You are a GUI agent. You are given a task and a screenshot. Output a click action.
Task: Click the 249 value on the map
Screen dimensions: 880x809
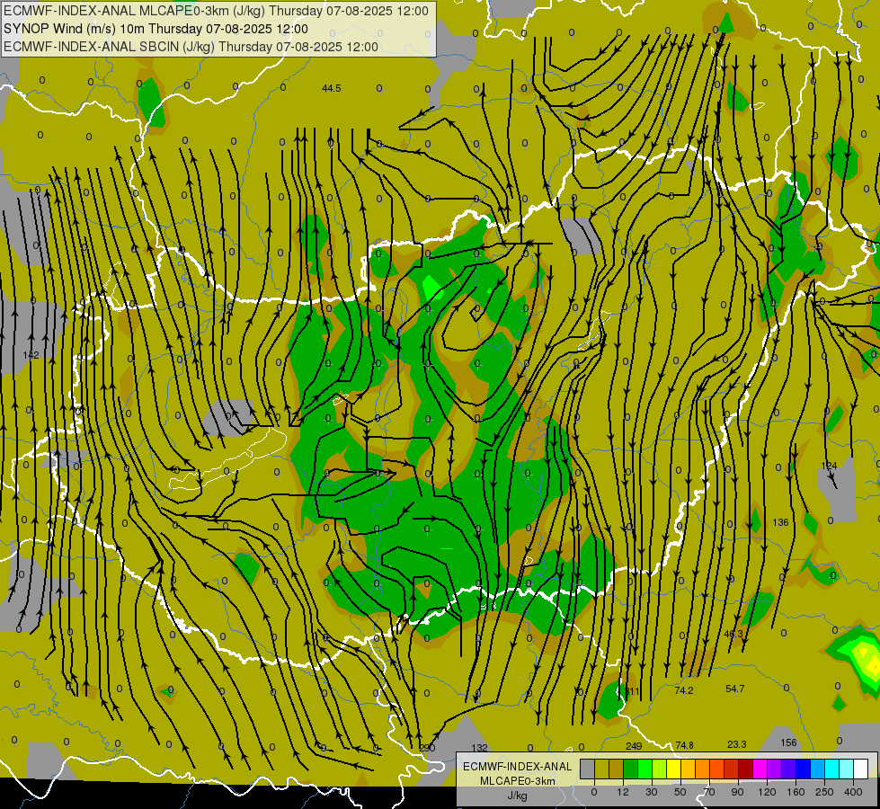(634, 746)
